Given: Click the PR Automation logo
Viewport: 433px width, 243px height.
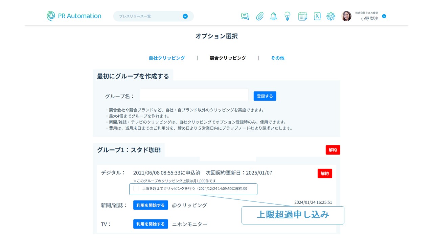Looking at the screenshot, I should 74,16.
